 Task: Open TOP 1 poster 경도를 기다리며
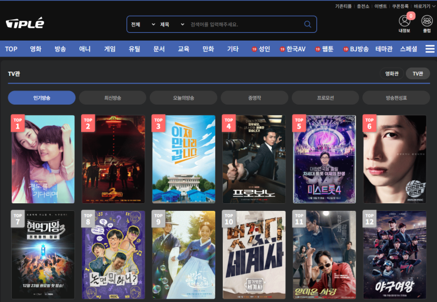point(43,159)
